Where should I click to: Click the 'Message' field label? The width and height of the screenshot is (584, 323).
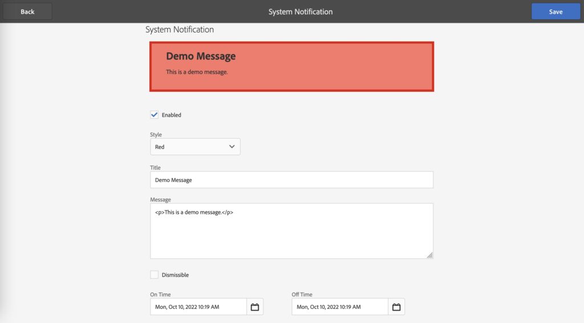click(160, 200)
